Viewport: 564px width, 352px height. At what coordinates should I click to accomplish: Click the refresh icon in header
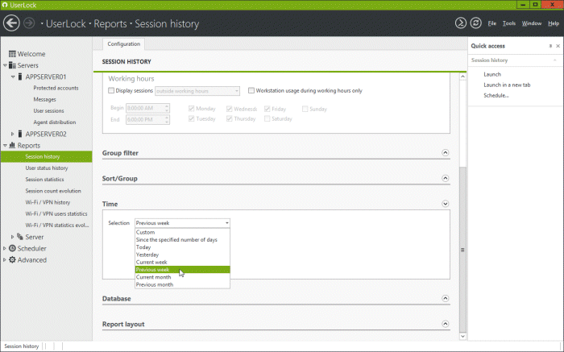(x=475, y=23)
